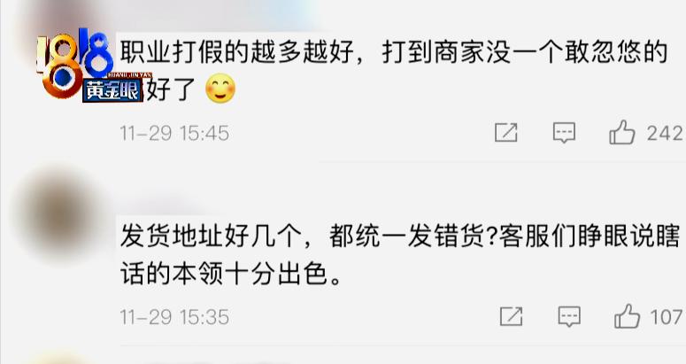This screenshot has height=364, width=686.
Task: Tap the share icon on the 15:35 comment
Action: point(511,316)
